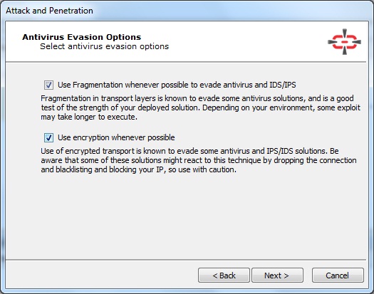Click the encrypted transport caution paragraph
This screenshot has height=294, width=374.
pyautogui.click(x=199, y=160)
